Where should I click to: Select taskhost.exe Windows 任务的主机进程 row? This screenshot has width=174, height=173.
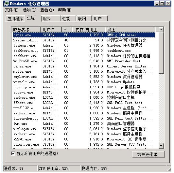(x=84, y=56)
